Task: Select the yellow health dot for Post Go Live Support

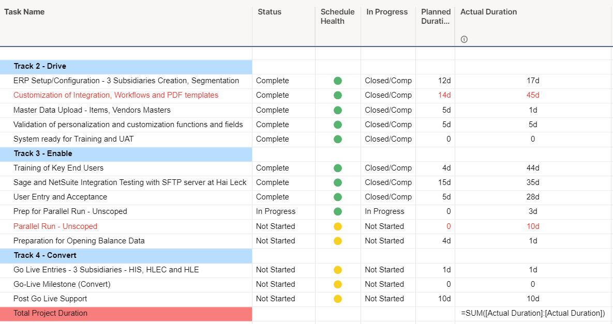Action: (x=338, y=299)
